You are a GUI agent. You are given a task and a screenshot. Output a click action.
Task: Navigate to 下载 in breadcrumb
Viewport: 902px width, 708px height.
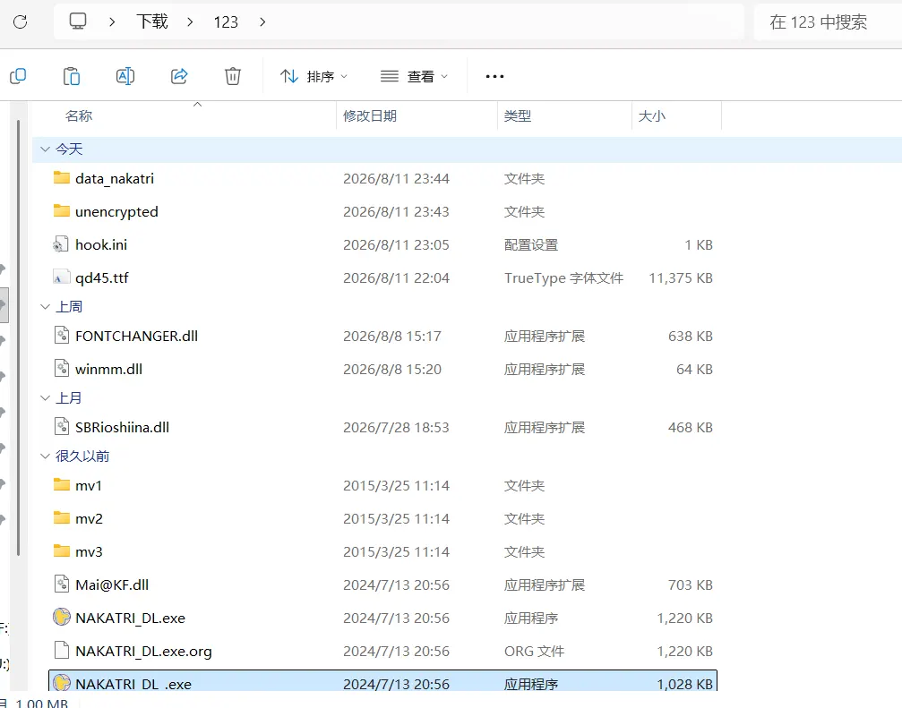coord(152,21)
